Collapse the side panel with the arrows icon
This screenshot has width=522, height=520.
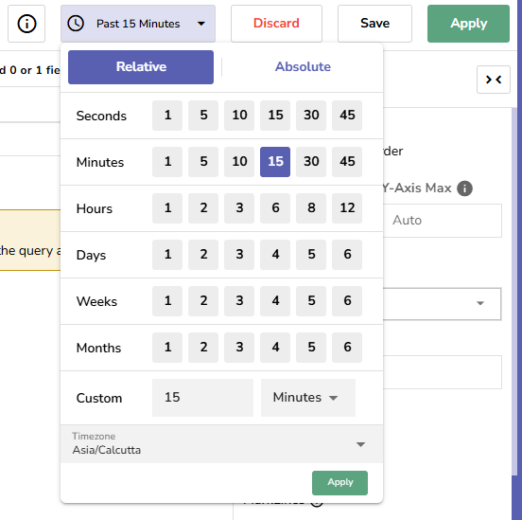point(494,80)
